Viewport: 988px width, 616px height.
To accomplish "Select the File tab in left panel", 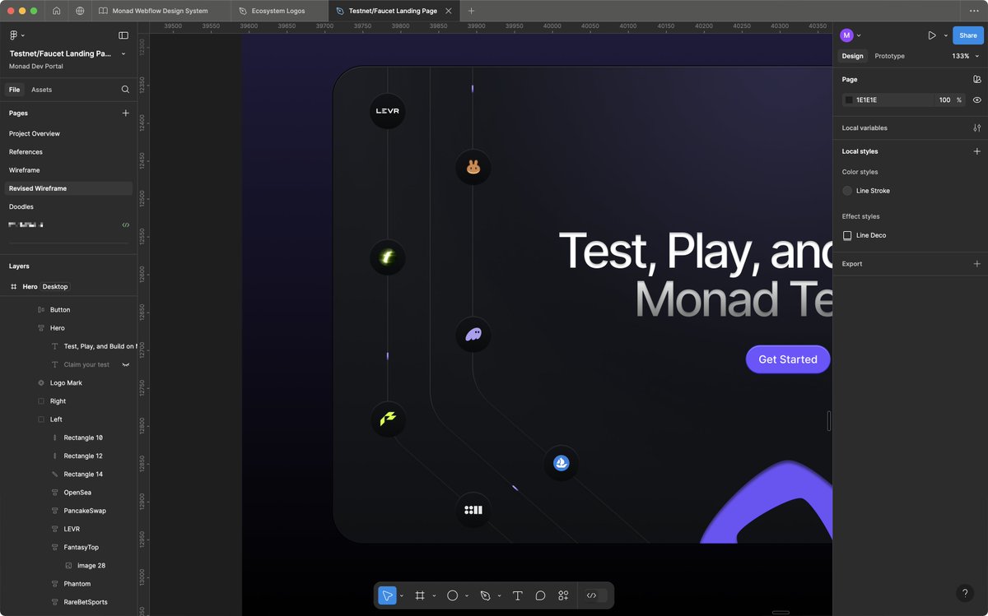I will pyautogui.click(x=14, y=90).
